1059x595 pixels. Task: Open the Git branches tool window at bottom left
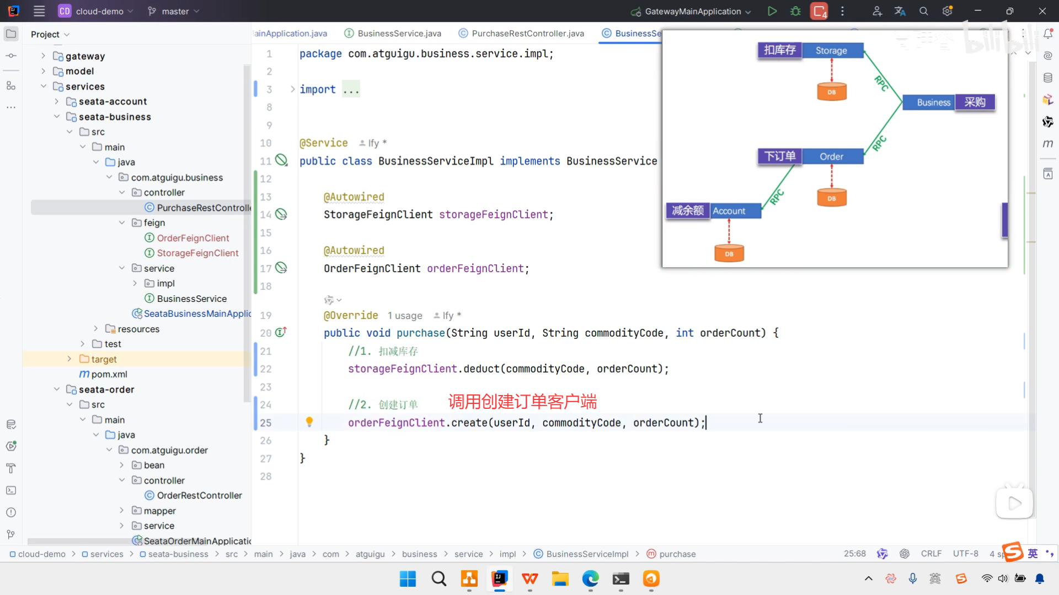(11, 534)
